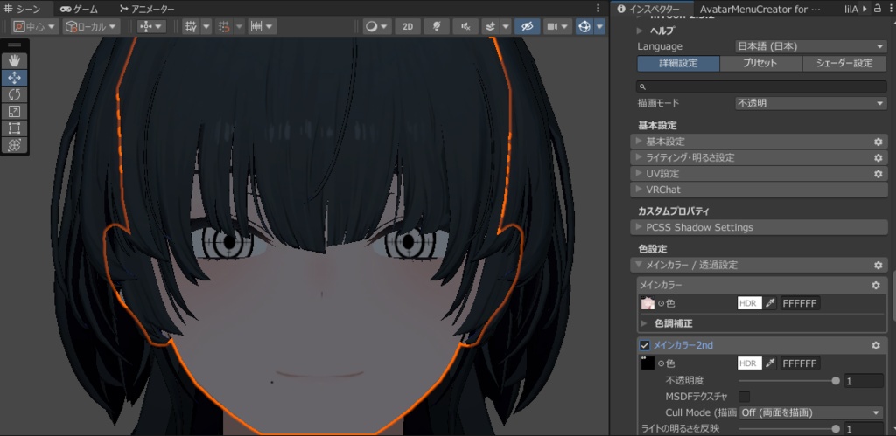Switch to the アニメーター tab
The image size is (896, 436).
click(147, 9)
